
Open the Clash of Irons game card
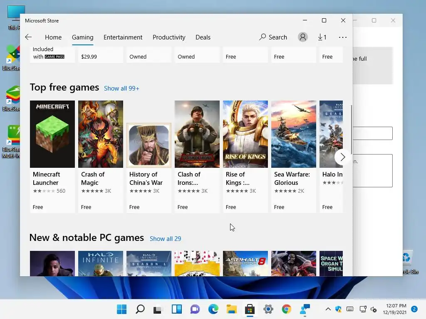point(197,157)
